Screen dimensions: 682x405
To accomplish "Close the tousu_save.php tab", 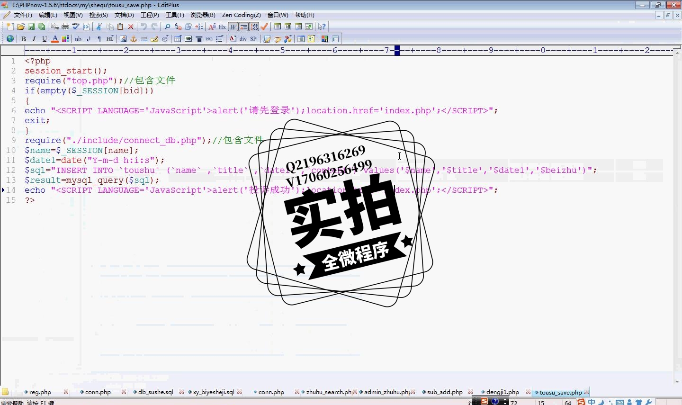I will point(587,392).
